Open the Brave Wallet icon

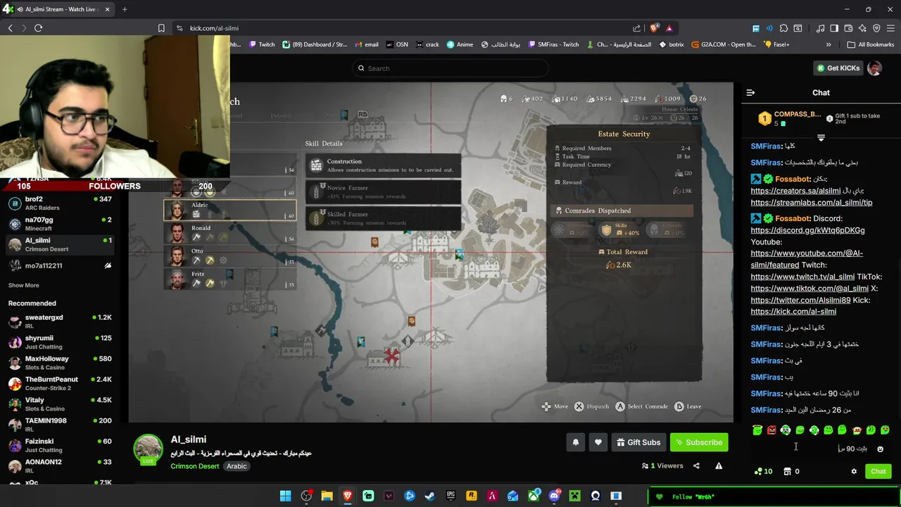[x=848, y=28]
